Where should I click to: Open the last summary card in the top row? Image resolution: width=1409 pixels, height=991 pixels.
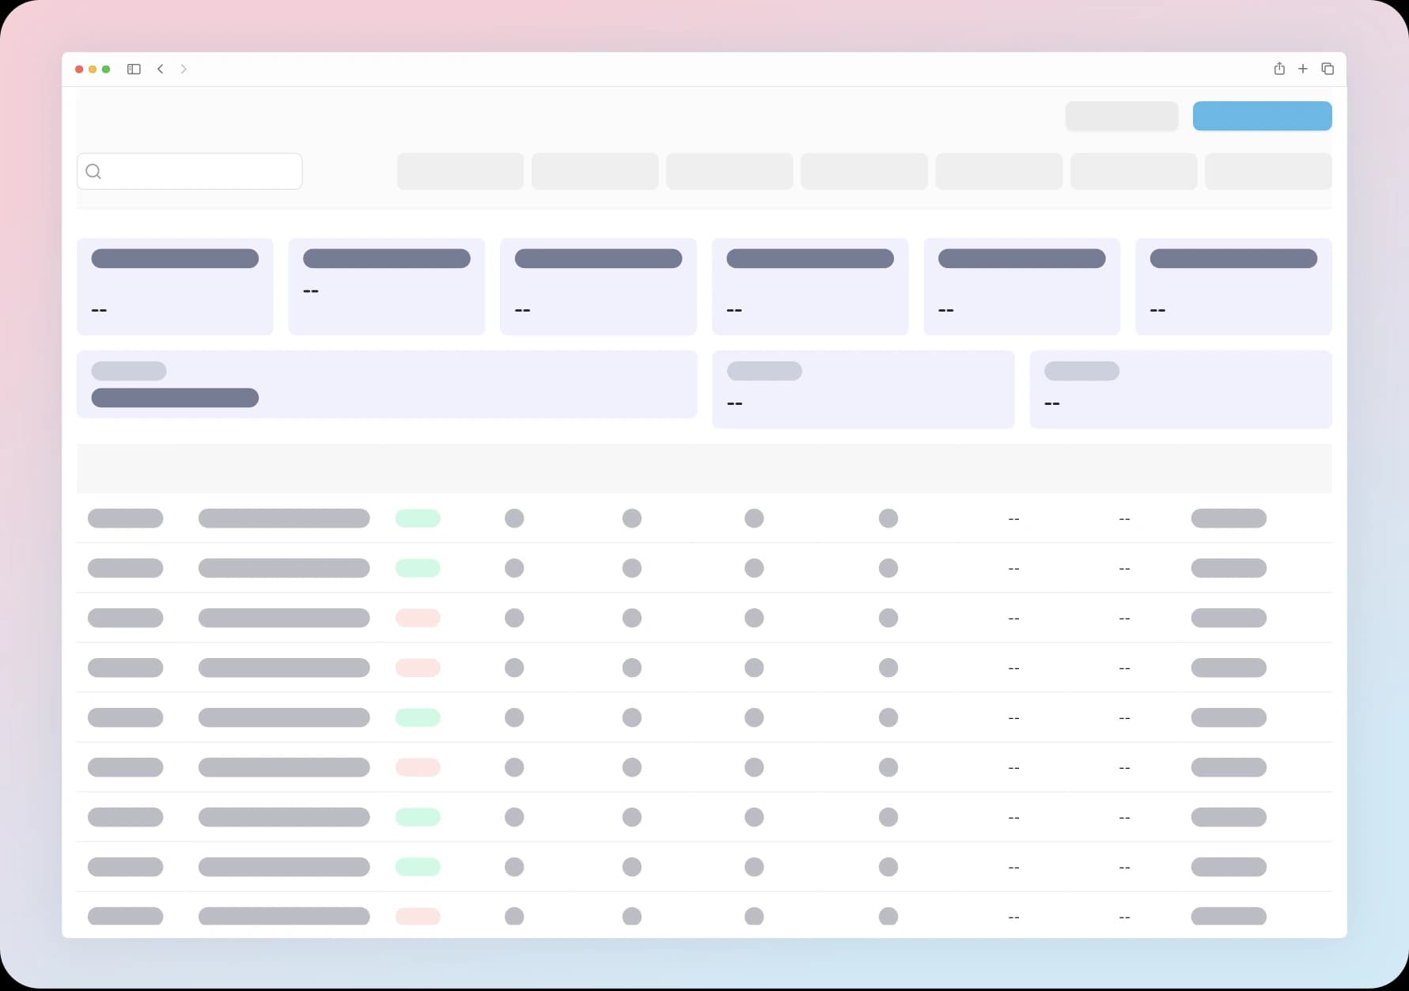tap(1233, 286)
